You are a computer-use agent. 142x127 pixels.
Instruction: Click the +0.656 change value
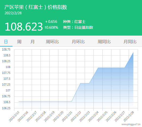pyautogui.click(x=51, y=22)
